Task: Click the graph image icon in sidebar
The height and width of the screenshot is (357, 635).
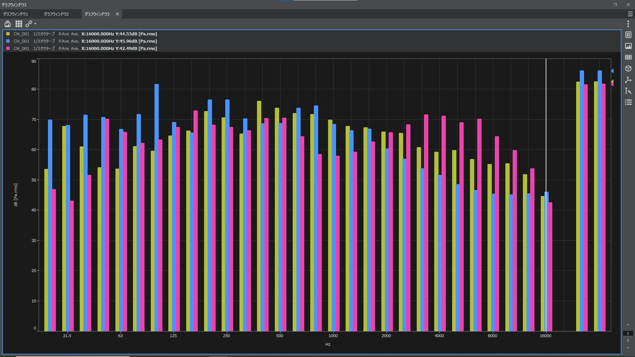Action: point(628,46)
